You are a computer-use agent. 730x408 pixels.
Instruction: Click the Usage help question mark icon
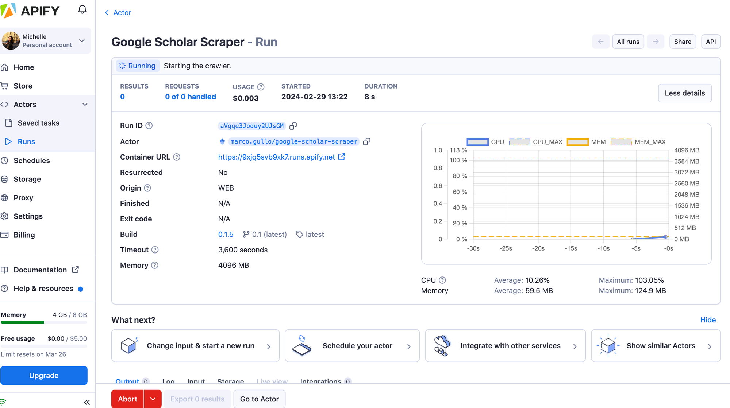click(x=261, y=87)
